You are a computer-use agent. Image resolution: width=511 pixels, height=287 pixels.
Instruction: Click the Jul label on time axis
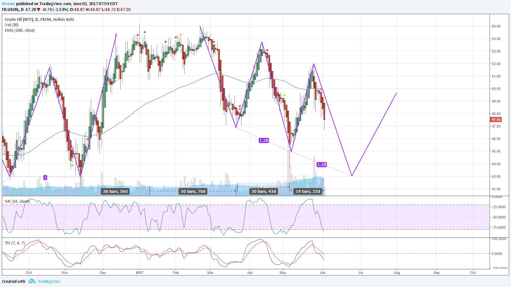[x=361, y=273]
